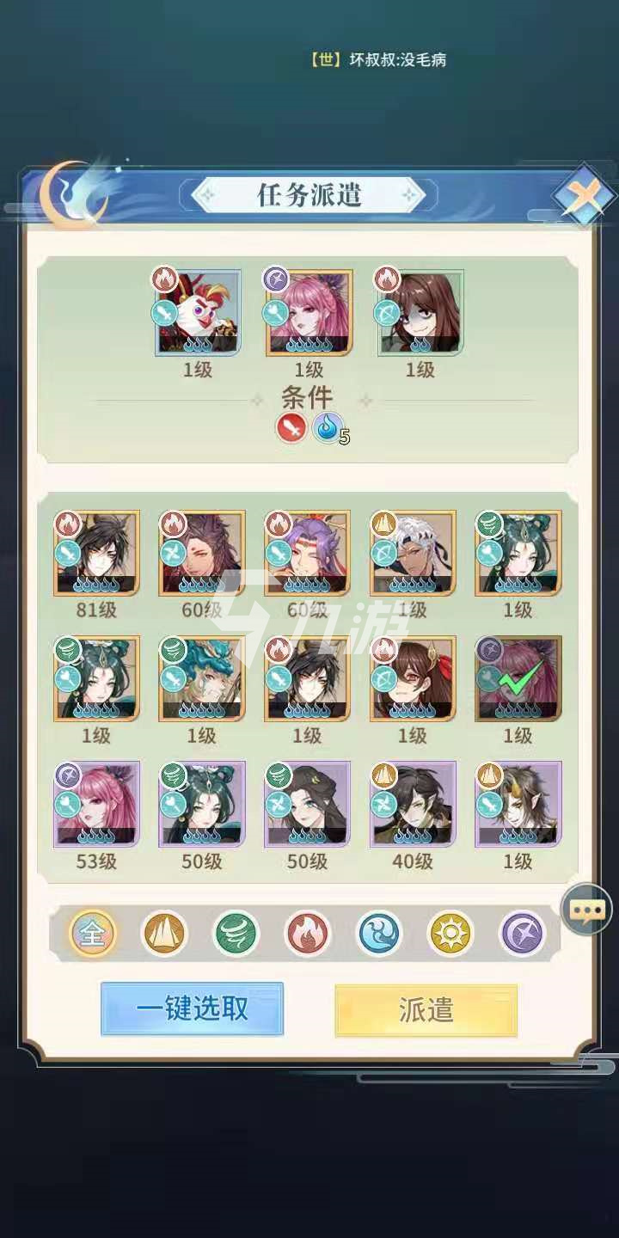Pick the level 40 hero portrait
This screenshot has width=619, height=1238.
pos(413,805)
